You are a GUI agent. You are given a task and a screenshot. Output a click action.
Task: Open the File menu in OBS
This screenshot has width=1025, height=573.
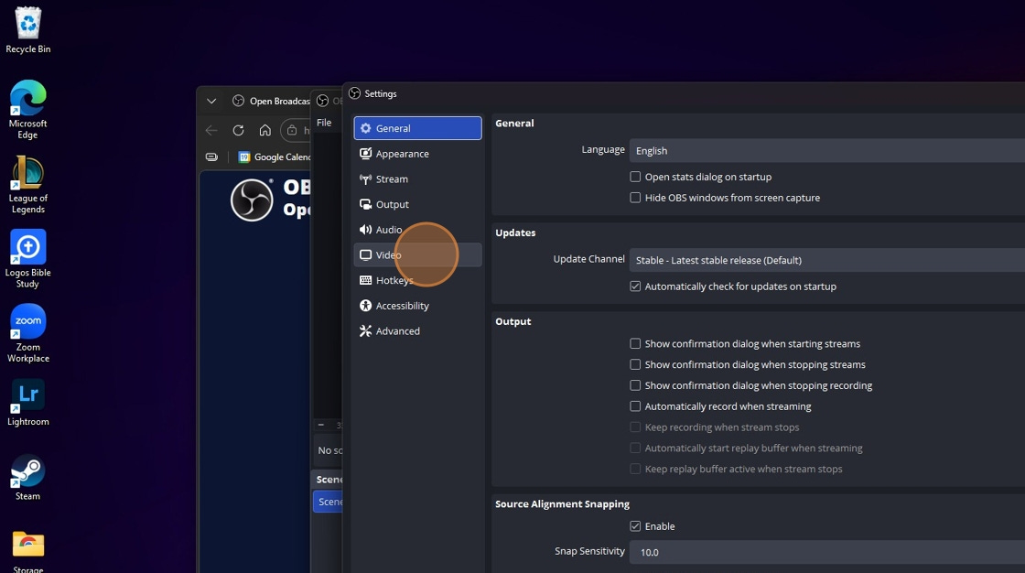coord(324,123)
